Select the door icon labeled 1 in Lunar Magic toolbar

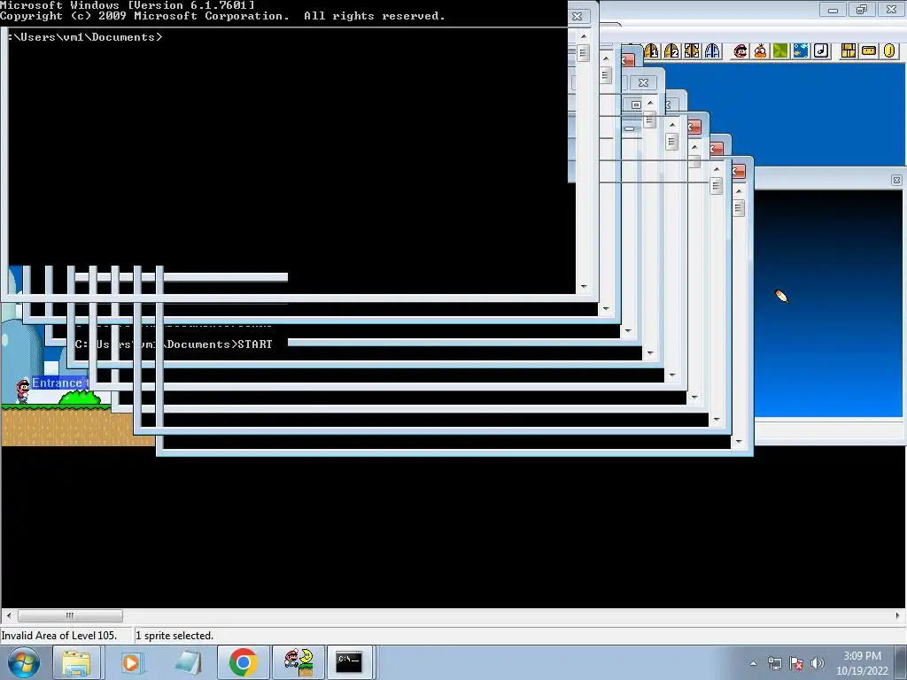tap(652, 50)
